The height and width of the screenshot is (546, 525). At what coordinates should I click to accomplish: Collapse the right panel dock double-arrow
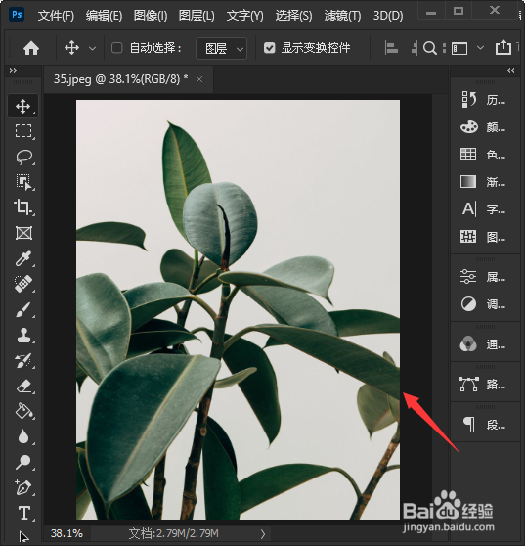tap(510, 71)
